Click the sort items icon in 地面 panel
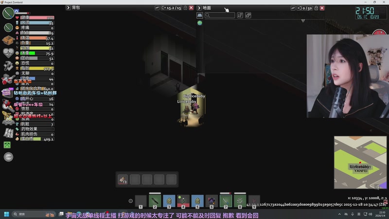The image size is (389, 219). [x=240, y=16]
